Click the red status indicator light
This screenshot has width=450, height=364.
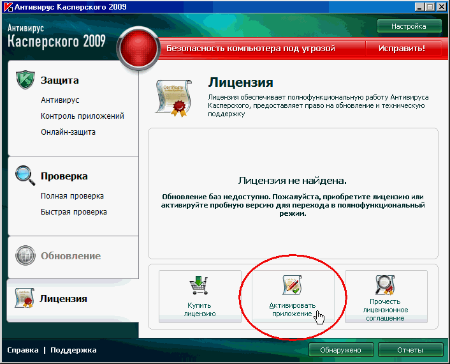click(x=138, y=49)
